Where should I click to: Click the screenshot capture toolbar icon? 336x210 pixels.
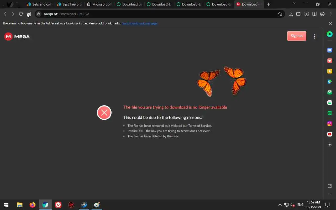tap(307, 14)
